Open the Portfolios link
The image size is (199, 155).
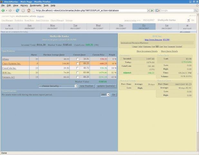(x=19, y=20)
